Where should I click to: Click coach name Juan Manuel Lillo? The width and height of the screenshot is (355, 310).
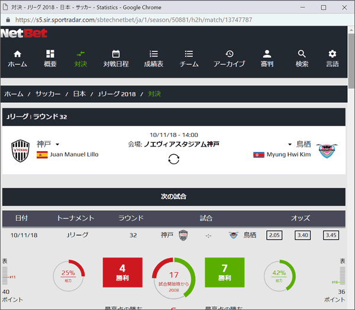click(74, 155)
